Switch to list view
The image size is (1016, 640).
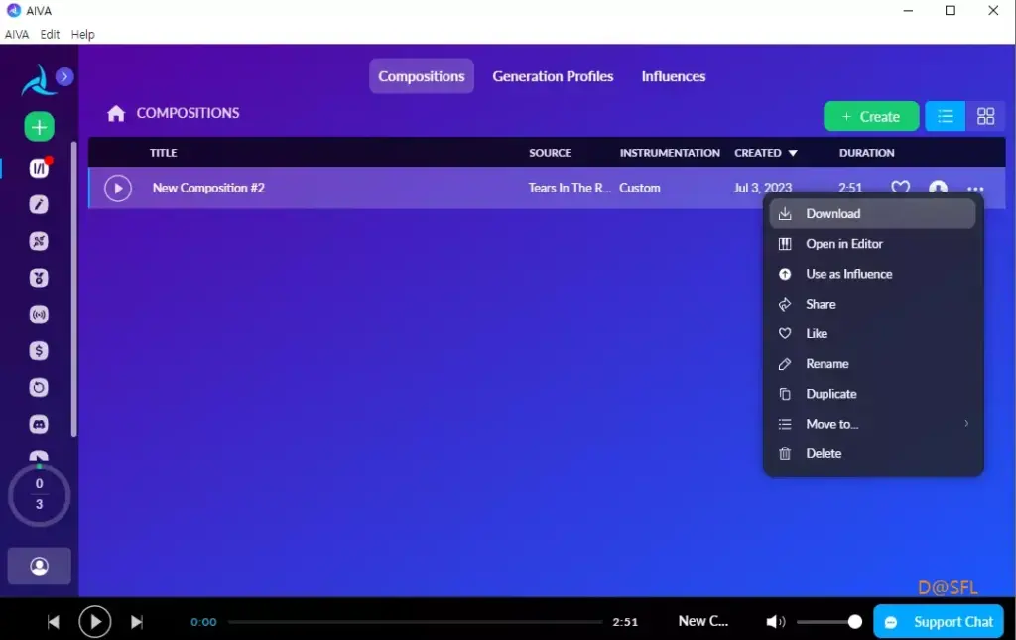(945, 117)
